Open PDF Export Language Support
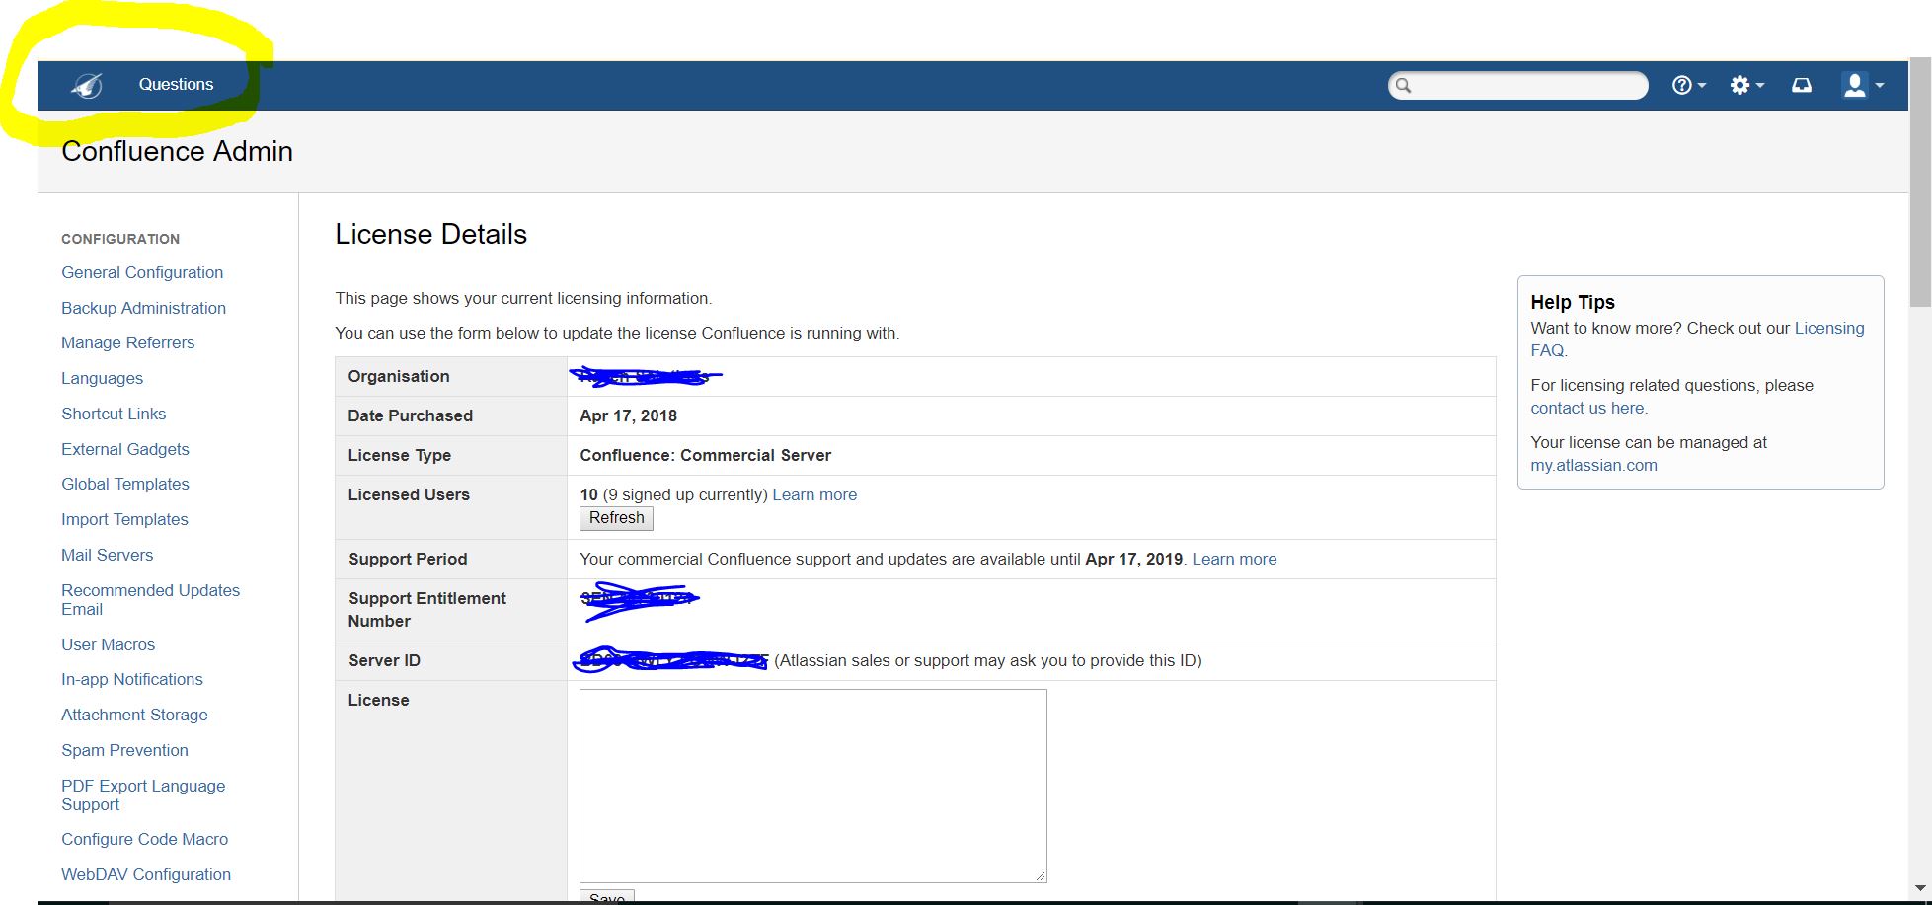 (143, 794)
